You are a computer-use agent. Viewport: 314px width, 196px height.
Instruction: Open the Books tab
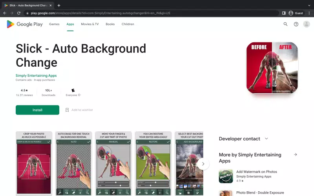[110, 24]
